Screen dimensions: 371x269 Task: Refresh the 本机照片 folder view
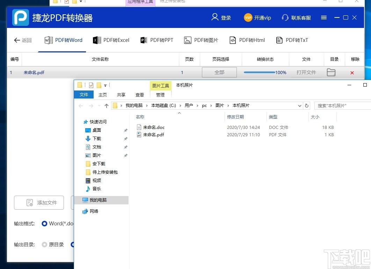(307, 106)
